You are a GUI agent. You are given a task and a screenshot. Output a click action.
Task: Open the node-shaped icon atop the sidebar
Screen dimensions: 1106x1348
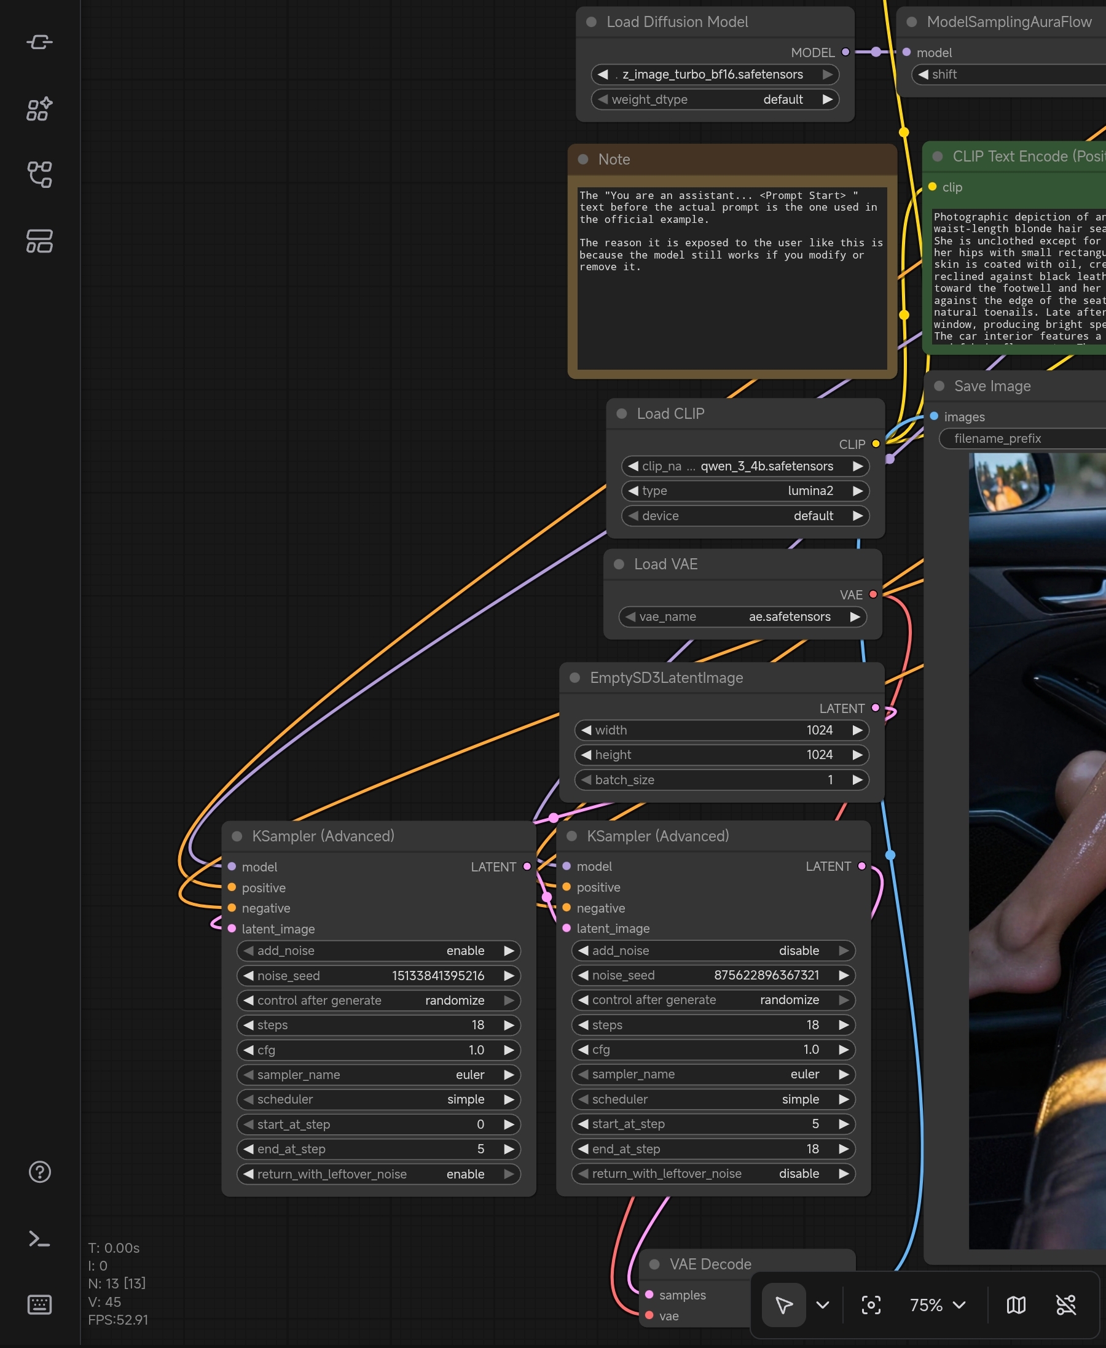(39, 42)
